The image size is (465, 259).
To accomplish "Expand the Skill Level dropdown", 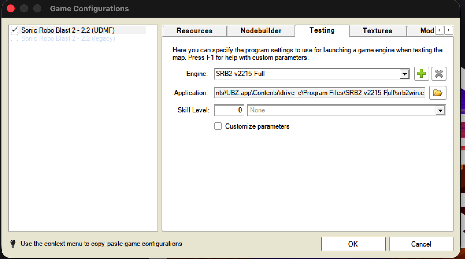I will [x=440, y=110].
